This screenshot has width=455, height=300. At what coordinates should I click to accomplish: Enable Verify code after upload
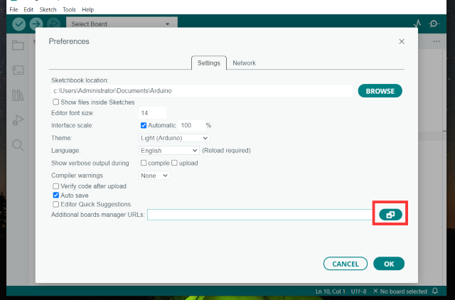[55, 186]
